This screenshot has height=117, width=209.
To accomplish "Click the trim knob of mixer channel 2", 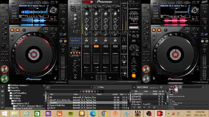I will (96, 14).
